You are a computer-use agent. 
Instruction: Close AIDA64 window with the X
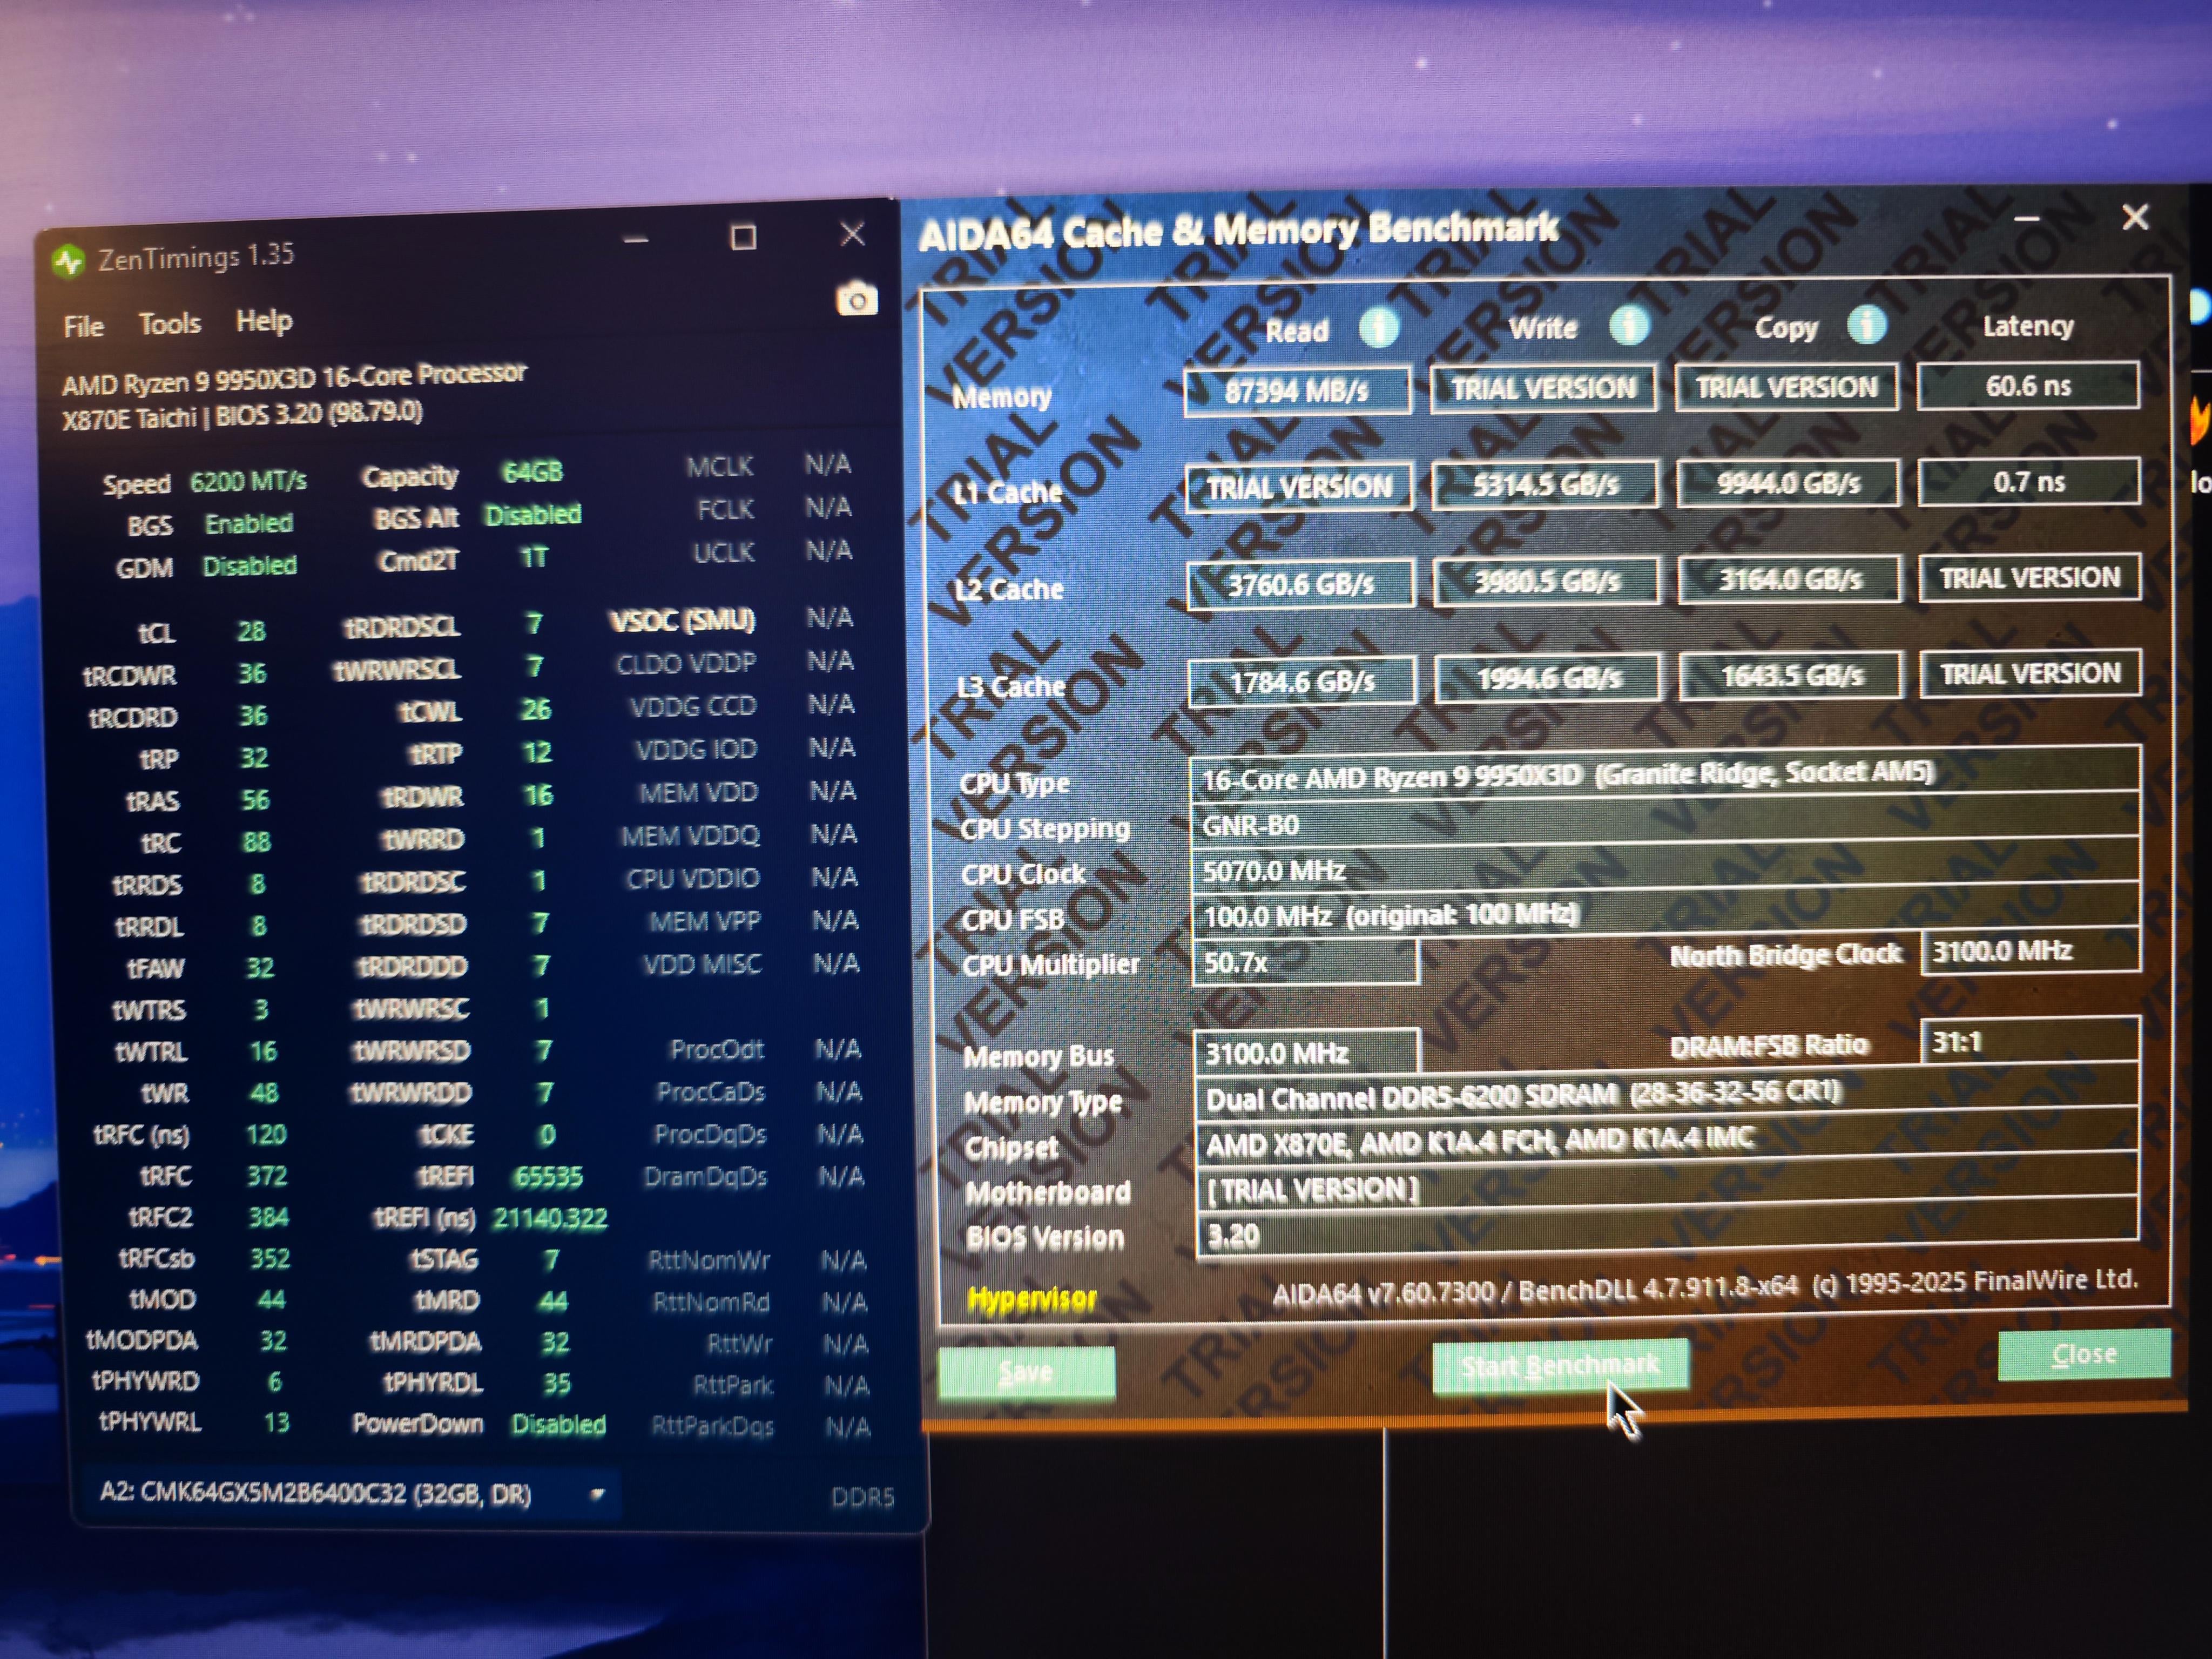(x=2134, y=217)
